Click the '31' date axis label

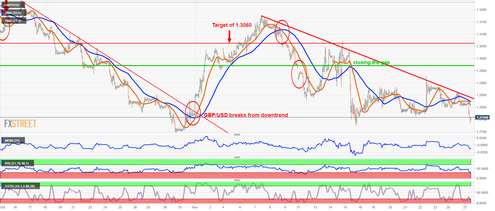pyautogui.click(x=180, y=207)
